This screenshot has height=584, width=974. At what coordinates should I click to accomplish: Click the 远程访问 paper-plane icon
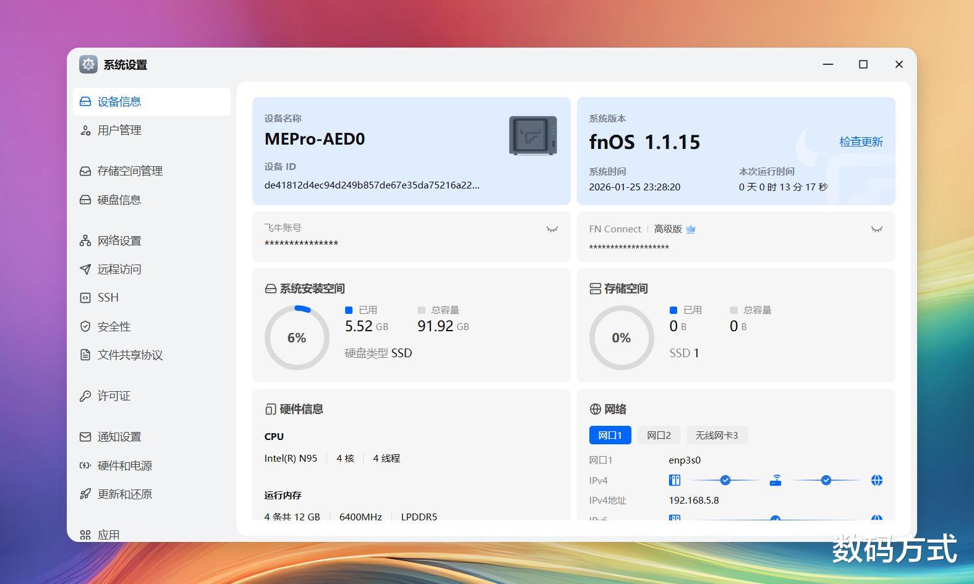click(x=85, y=269)
